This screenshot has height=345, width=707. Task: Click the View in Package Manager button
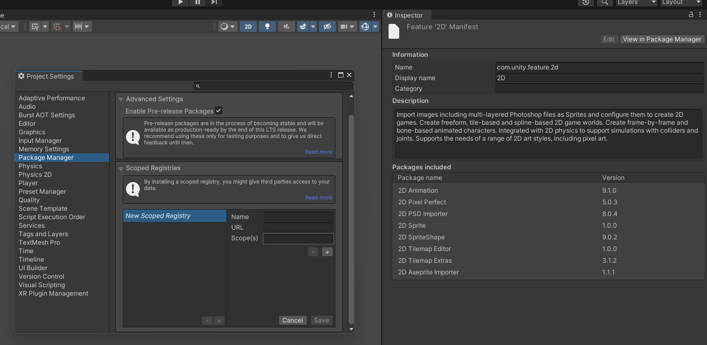[662, 39]
